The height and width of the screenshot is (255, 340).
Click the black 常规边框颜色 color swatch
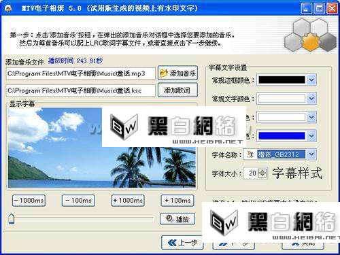pos(282,80)
